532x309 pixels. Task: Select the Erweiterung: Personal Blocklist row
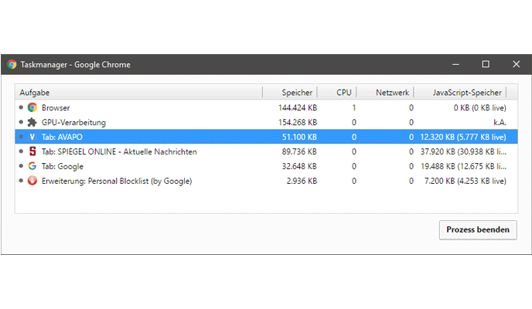coord(155,181)
